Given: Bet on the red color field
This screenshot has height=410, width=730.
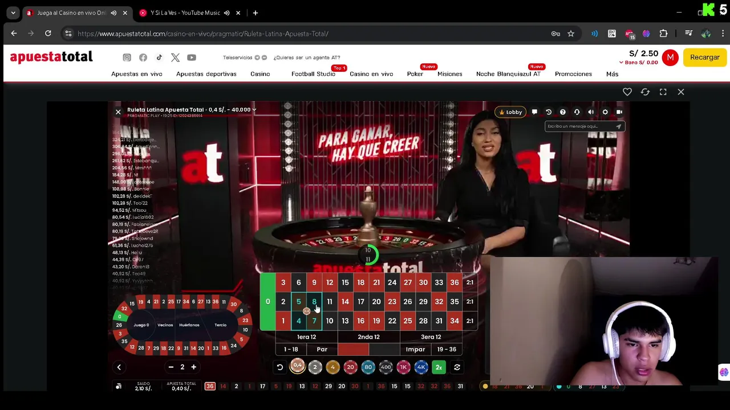Looking at the screenshot, I should click(353, 349).
